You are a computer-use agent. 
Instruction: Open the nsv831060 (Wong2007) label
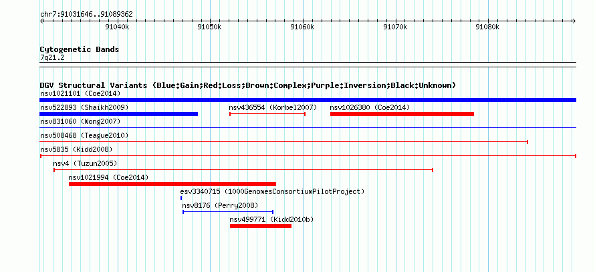click(80, 121)
